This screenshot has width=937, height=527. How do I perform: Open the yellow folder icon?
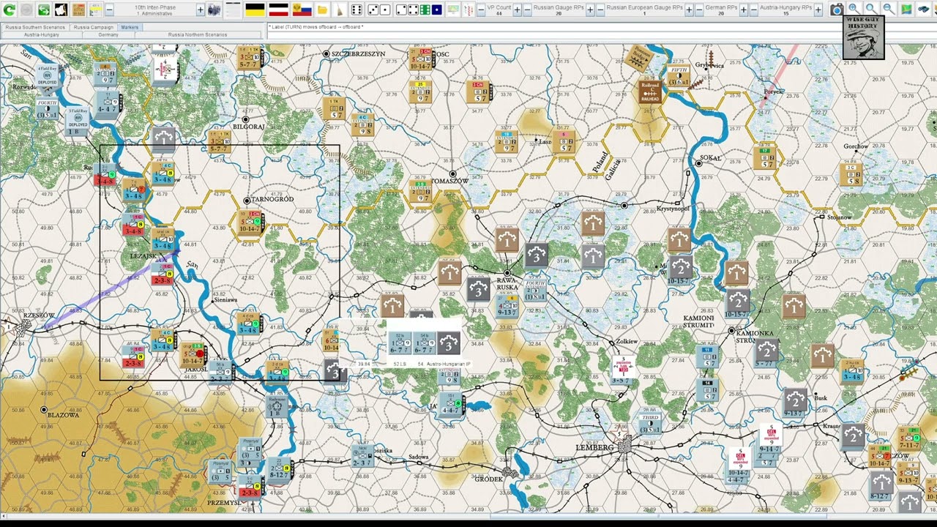[x=322, y=10]
